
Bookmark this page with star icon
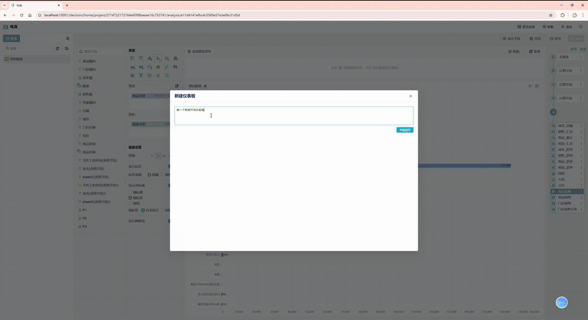(x=551, y=15)
